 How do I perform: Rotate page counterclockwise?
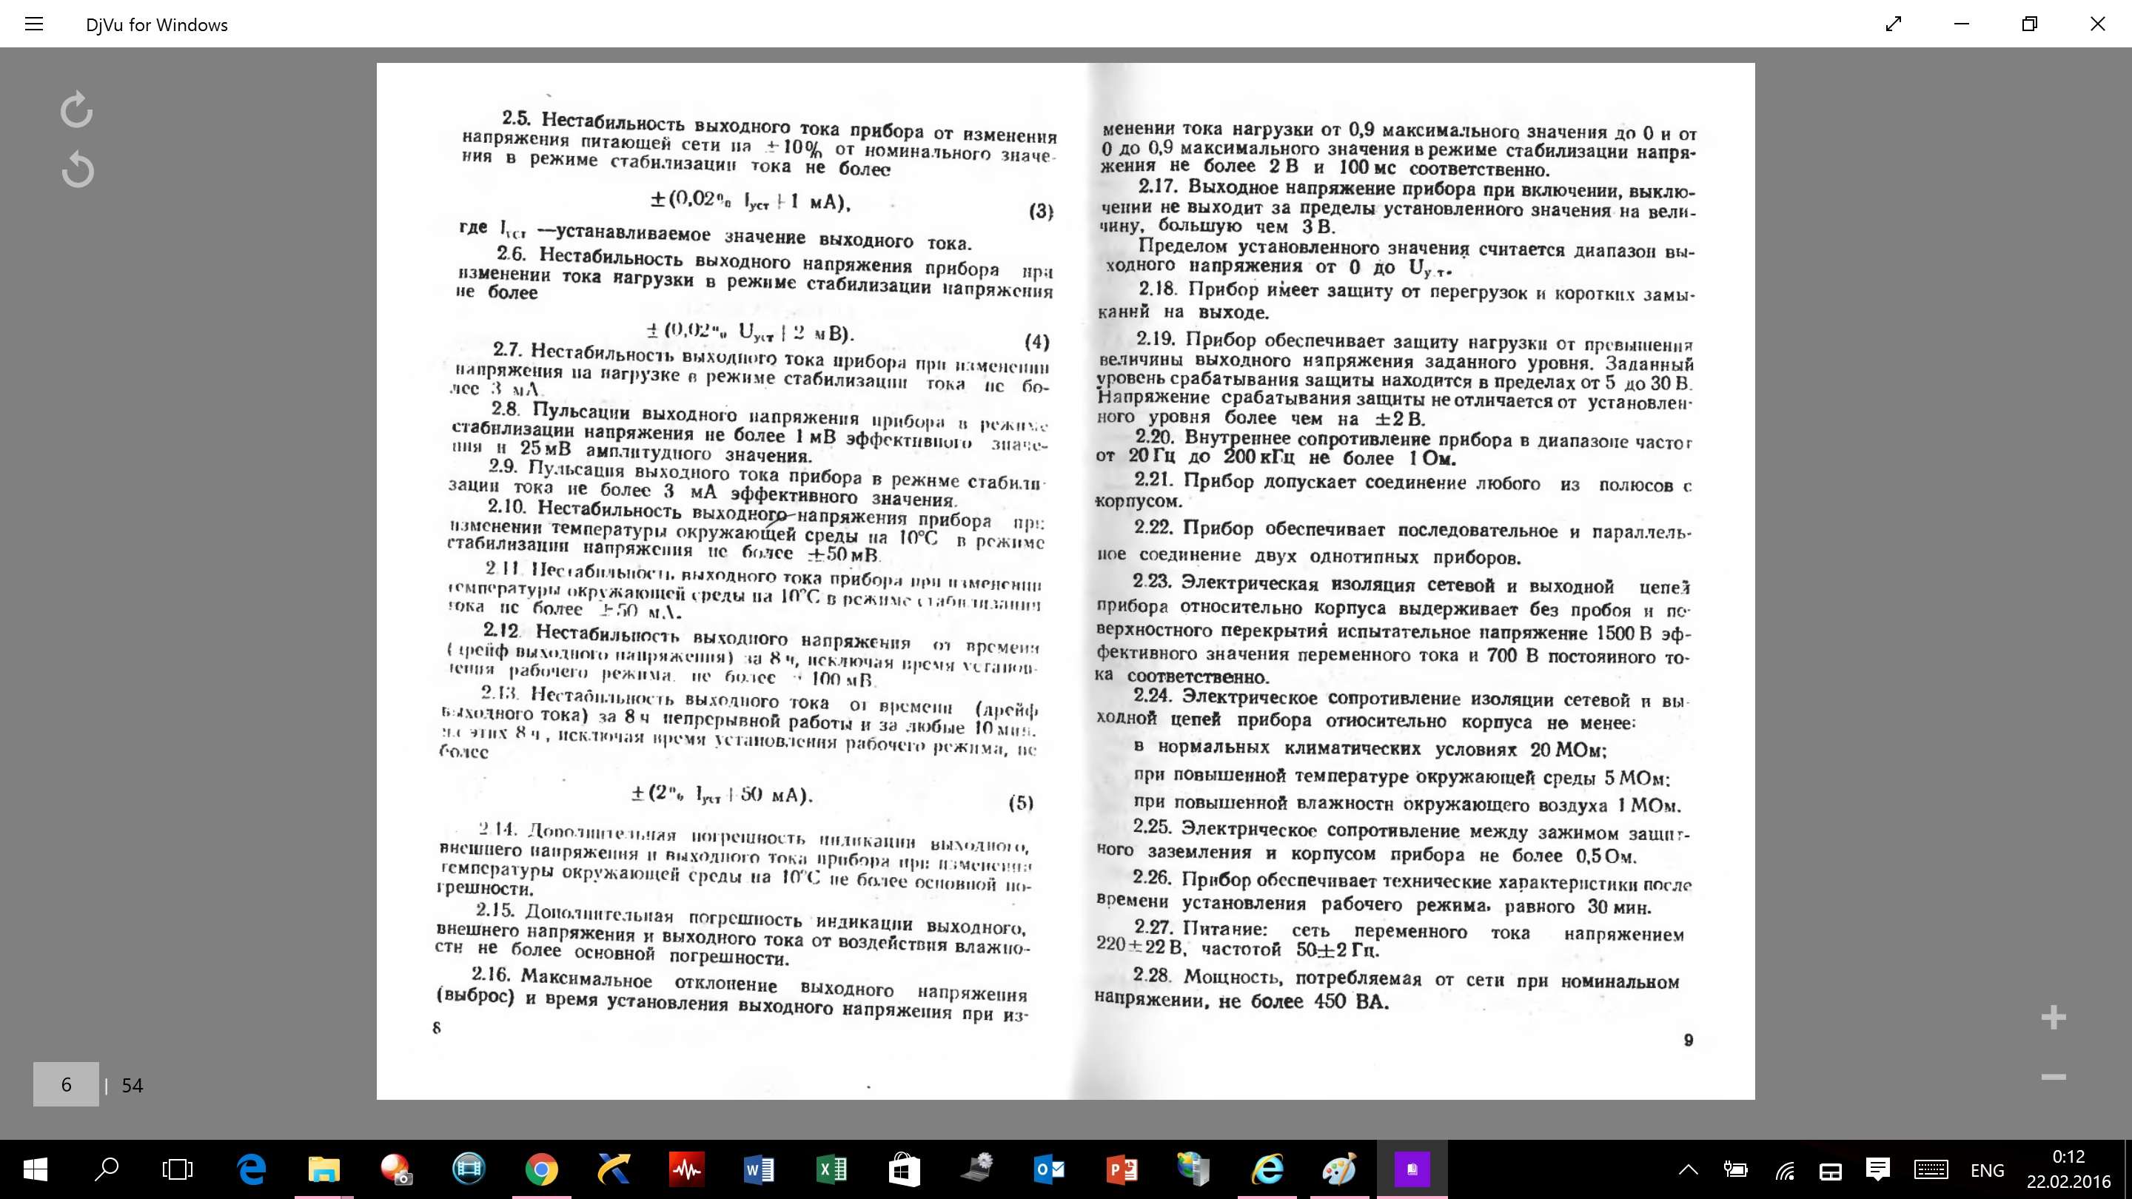[x=77, y=169]
